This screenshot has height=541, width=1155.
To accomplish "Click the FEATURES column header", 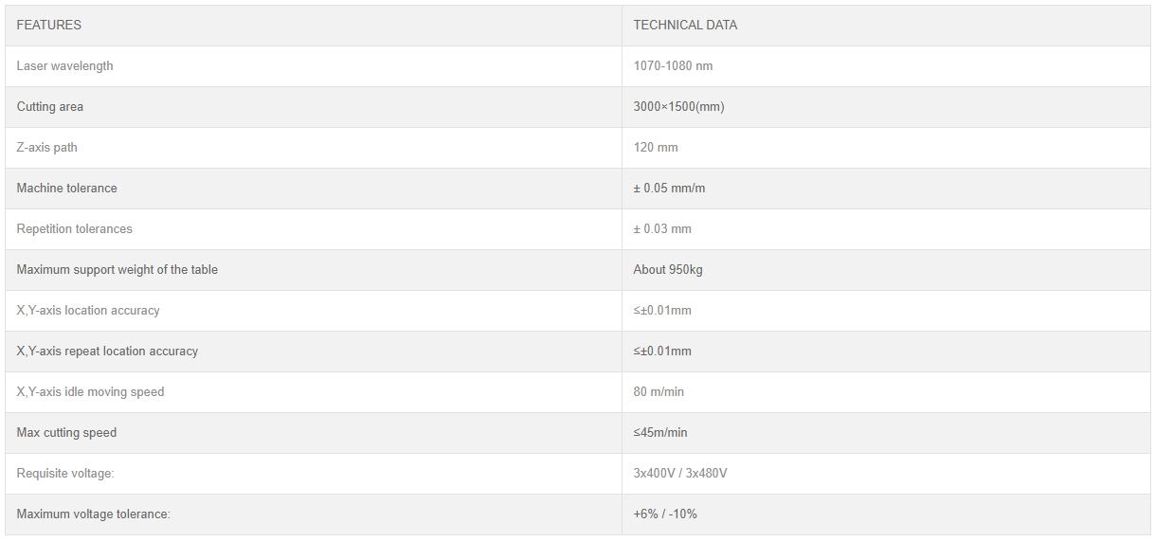I will pyautogui.click(x=49, y=26).
